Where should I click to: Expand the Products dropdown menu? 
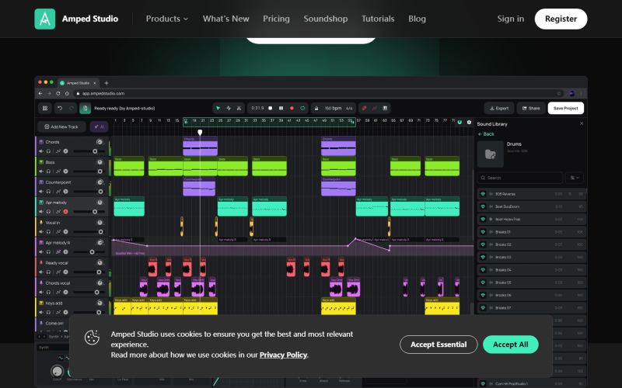pos(167,19)
